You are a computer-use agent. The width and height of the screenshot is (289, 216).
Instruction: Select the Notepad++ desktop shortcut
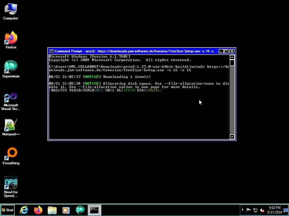(x=11, y=127)
